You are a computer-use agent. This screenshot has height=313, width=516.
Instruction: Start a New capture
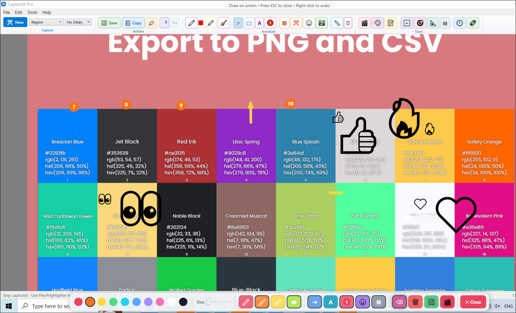15,22
